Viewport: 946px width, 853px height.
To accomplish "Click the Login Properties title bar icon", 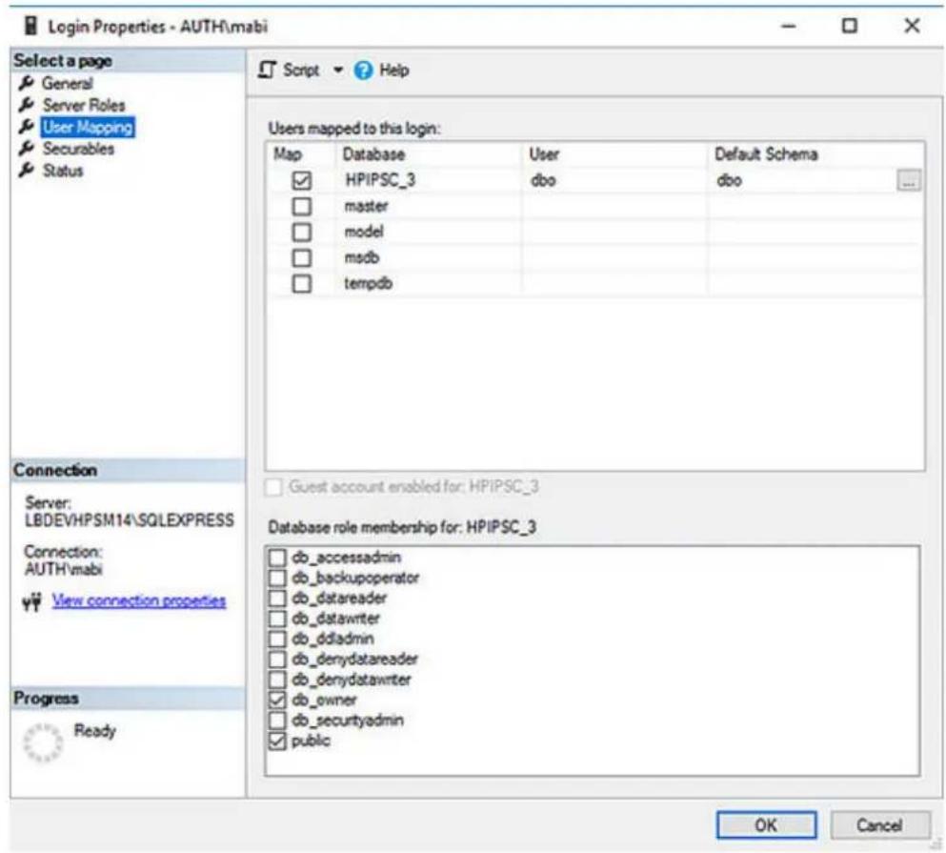I will click(30, 26).
